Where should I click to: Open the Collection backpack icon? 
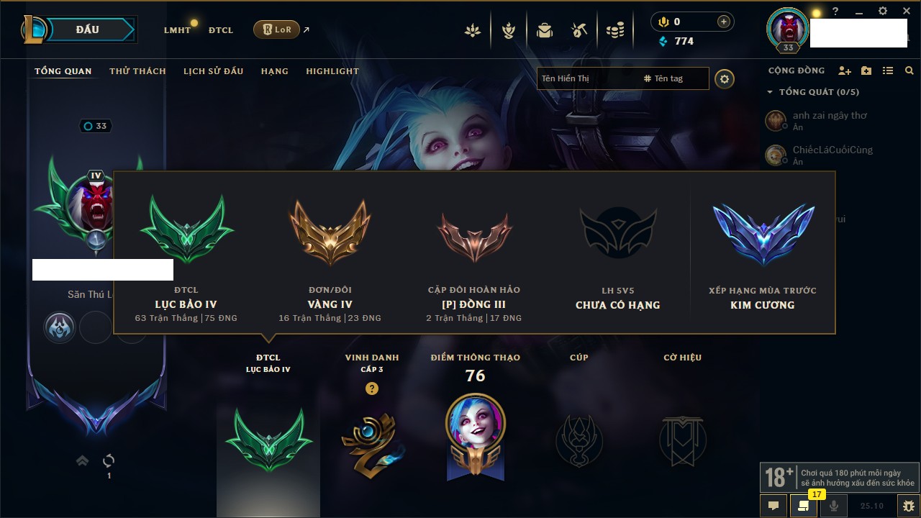tap(545, 30)
